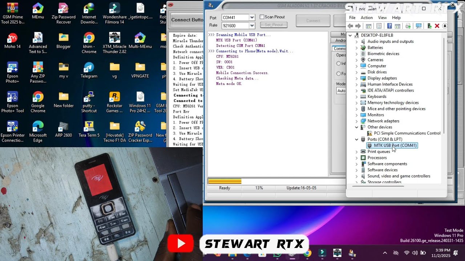Expand the Audio inputs and outputs node
Image resolution: width=465 pixels, height=261 pixels.
click(356, 41)
